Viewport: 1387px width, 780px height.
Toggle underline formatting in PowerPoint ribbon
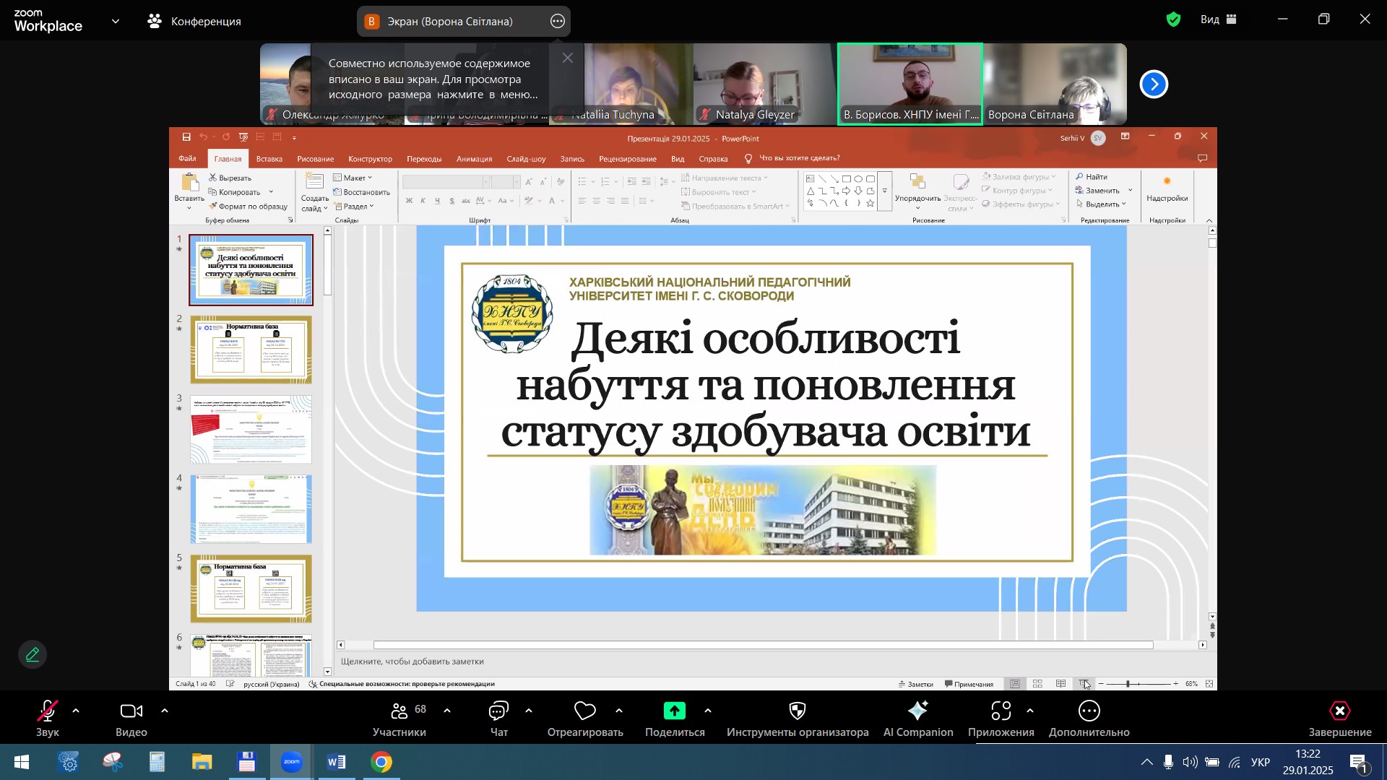[x=437, y=201]
